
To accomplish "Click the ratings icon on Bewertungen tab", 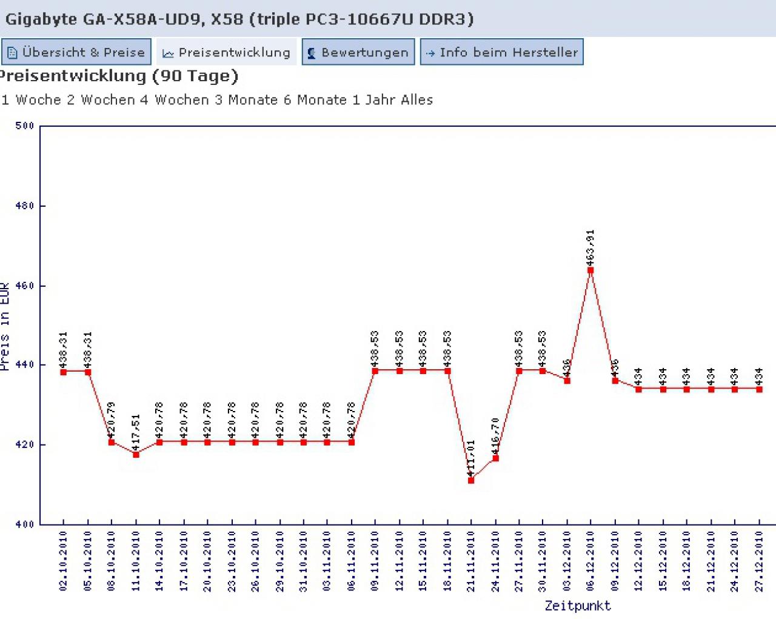I will pyautogui.click(x=312, y=53).
